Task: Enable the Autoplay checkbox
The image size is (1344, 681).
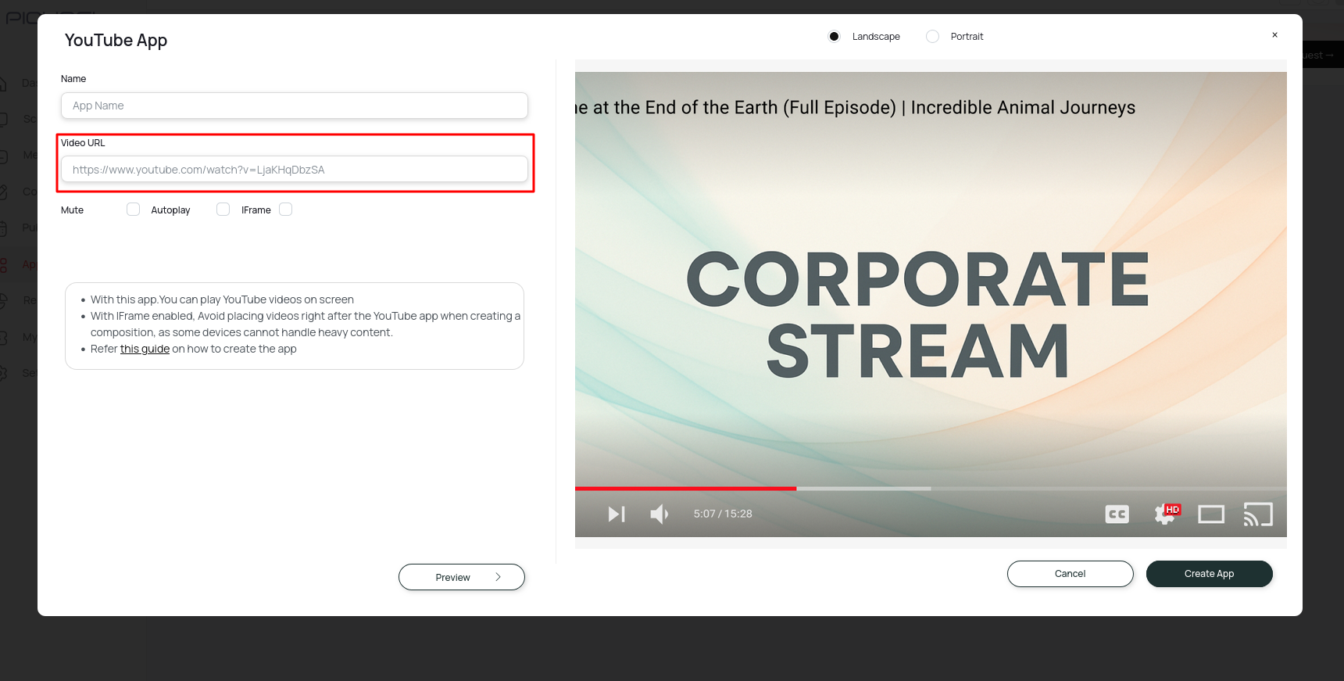Action: pos(223,210)
